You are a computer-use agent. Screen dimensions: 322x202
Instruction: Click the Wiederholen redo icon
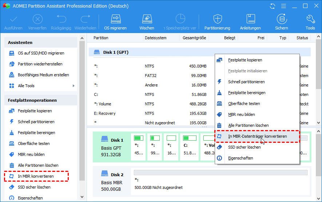tap(85, 19)
